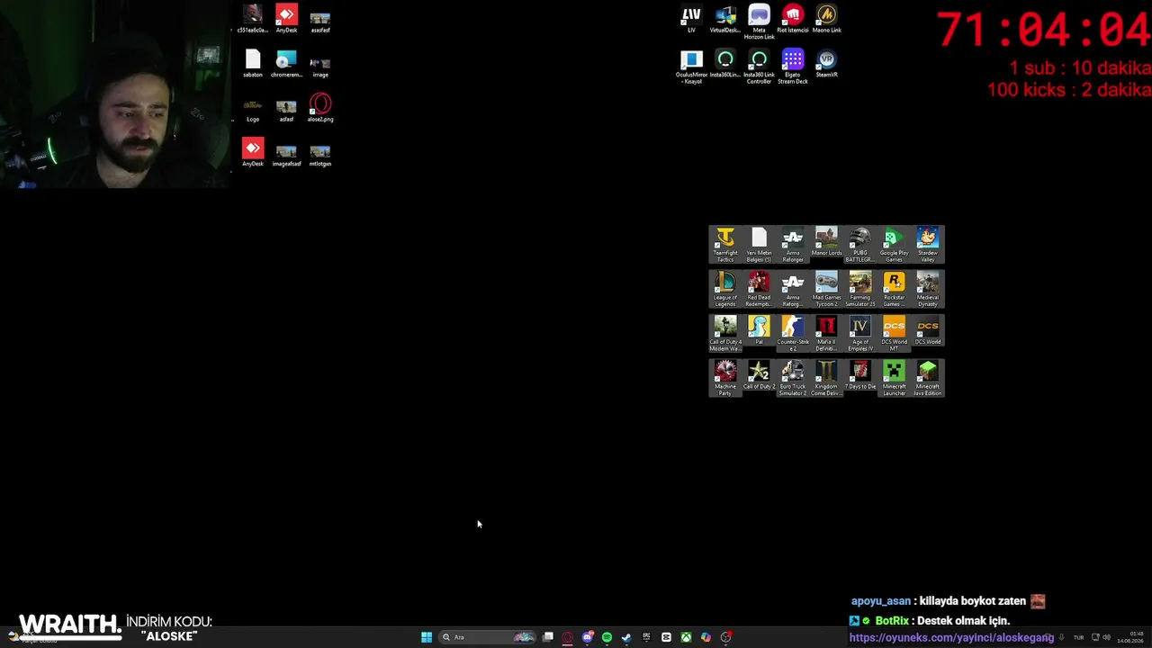
Task: Open Discord from the taskbar
Action: coord(587,637)
